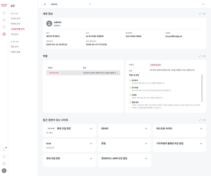The height and width of the screenshot is (176, 211).
Task: Open 계정 관리 menu item
Action: [14, 46]
